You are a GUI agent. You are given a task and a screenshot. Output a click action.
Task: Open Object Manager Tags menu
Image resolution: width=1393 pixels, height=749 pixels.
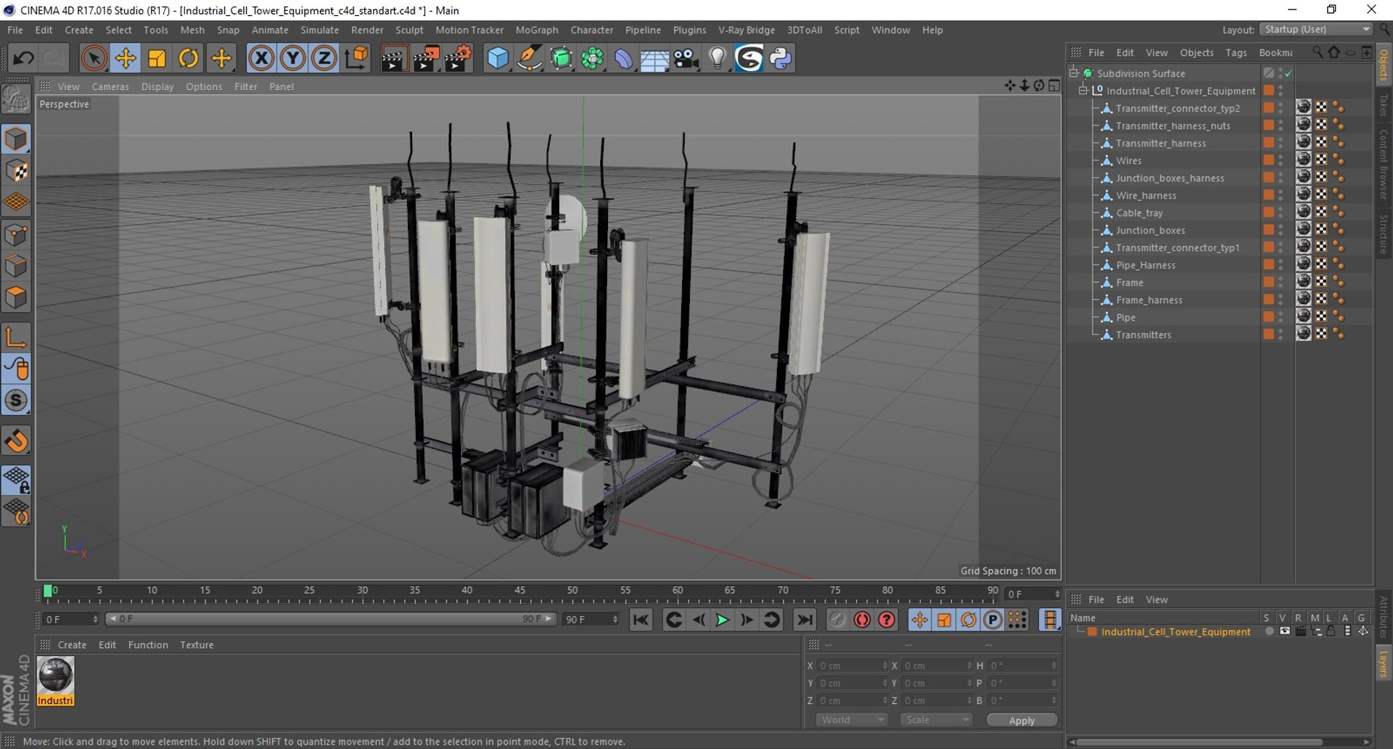point(1236,52)
